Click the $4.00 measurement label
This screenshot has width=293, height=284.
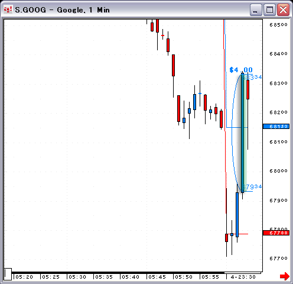pyautogui.click(x=241, y=70)
